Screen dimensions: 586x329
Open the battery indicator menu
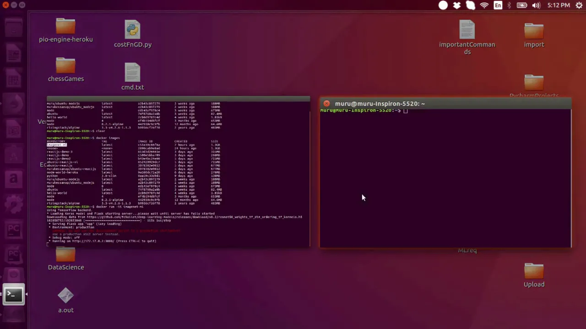(522, 5)
